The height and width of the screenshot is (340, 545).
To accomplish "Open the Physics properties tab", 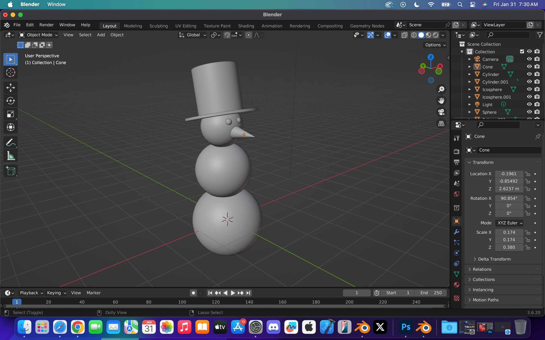I will (x=457, y=253).
